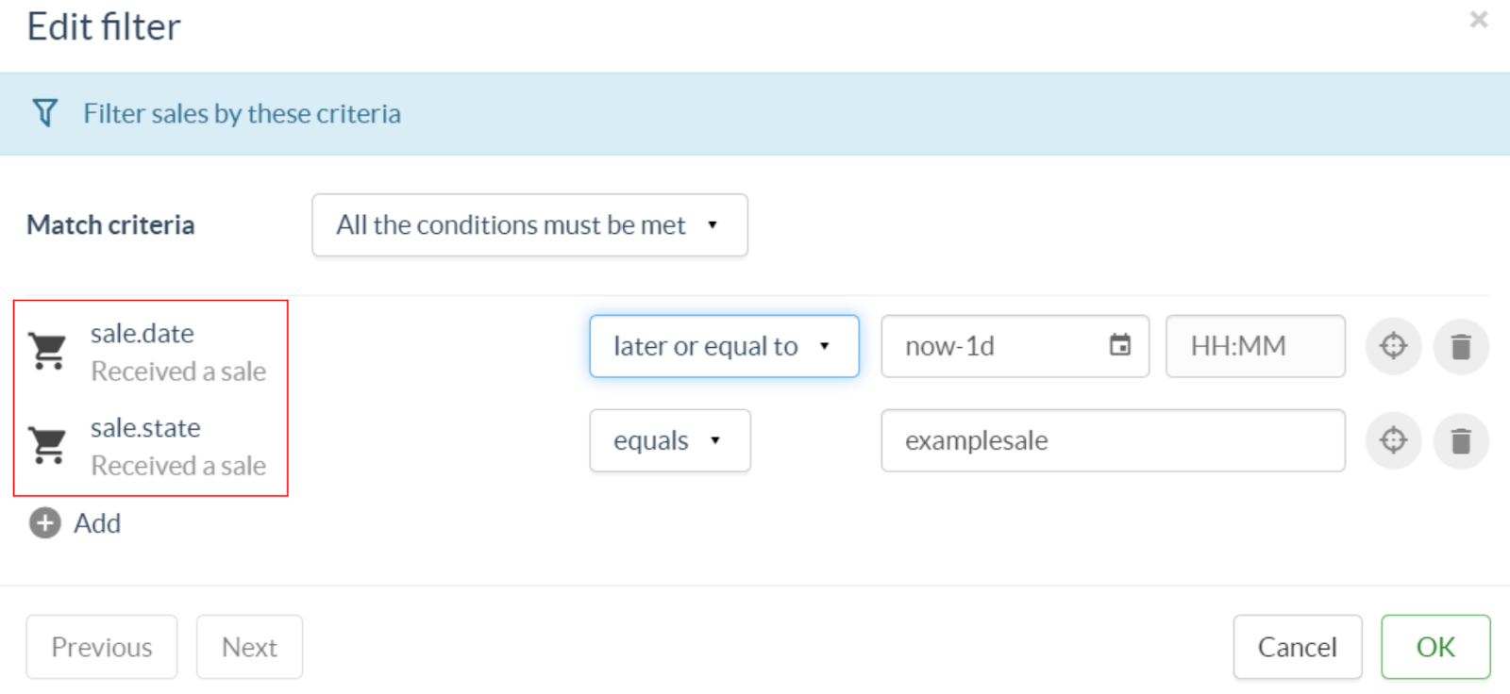Click the funnel filter icon in the banner
The height and width of the screenshot is (694, 1510).
pos(44,113)
